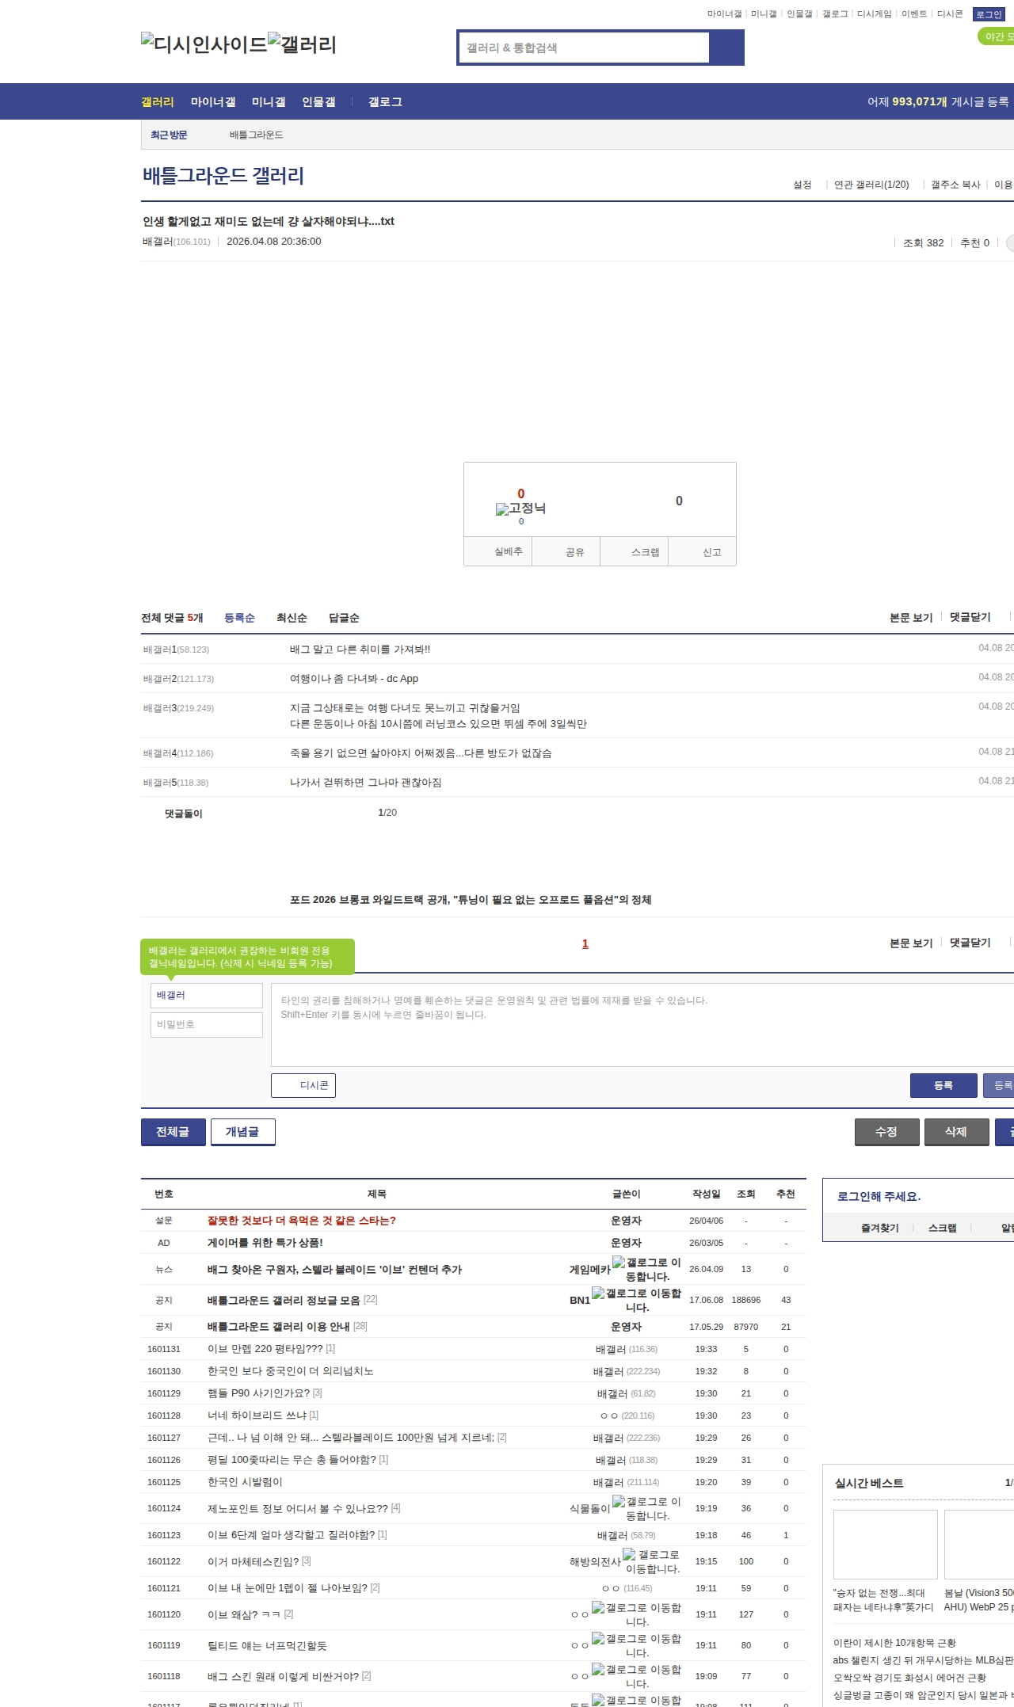Screen dimensions: 1014x1707
Task: Click the 수정 edit button
Action: click(x=887, y=1132)
